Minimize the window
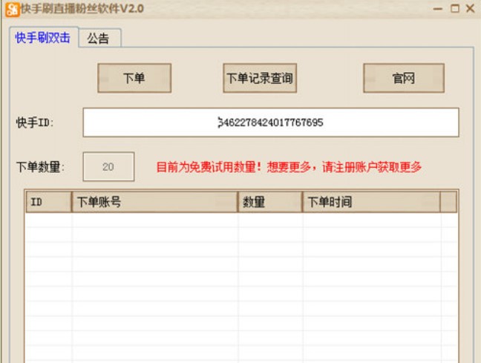481x363 pixels. coord(438,9)
